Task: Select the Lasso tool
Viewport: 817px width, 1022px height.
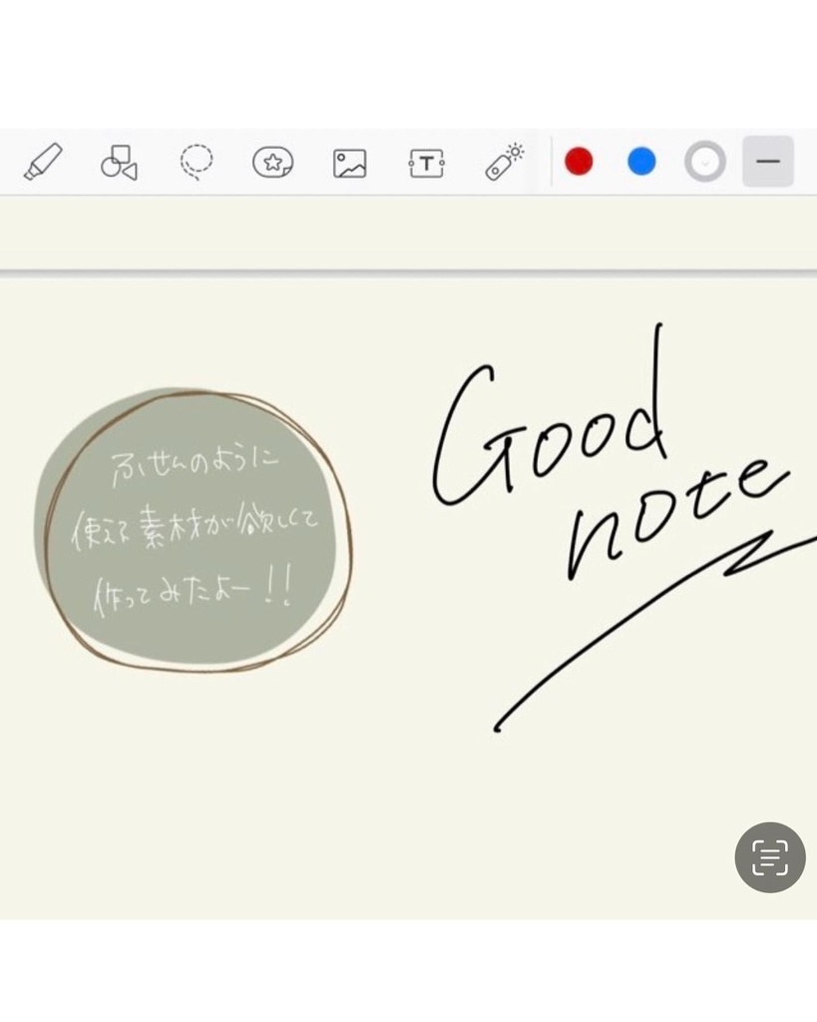Action: (197, 162)
